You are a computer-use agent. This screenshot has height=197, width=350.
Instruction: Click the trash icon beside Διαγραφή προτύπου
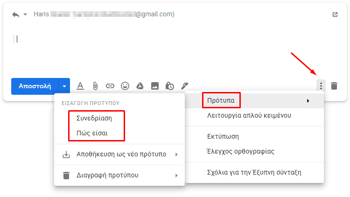[x=66, y=176]
